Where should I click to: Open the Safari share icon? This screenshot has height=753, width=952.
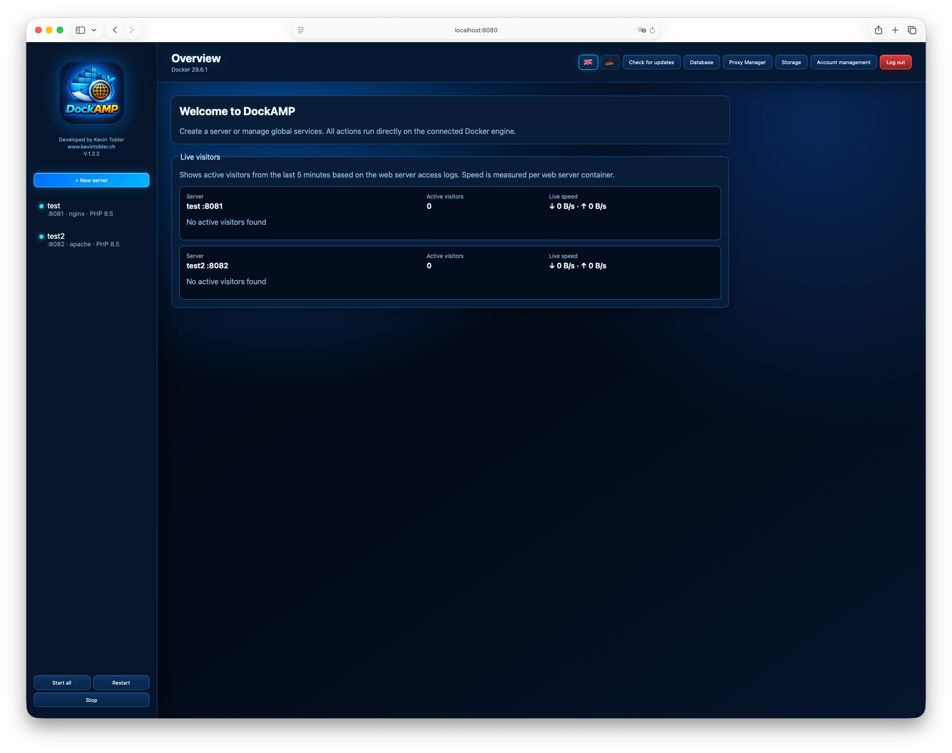(878, 30)
